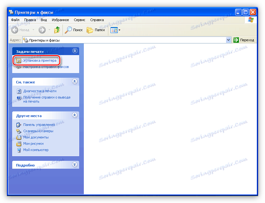Click the print troubleshooter question icon

(x=19, y=91)
